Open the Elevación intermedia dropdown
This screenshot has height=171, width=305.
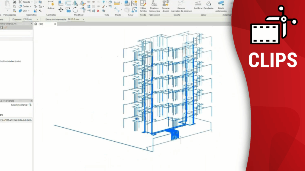83,19
